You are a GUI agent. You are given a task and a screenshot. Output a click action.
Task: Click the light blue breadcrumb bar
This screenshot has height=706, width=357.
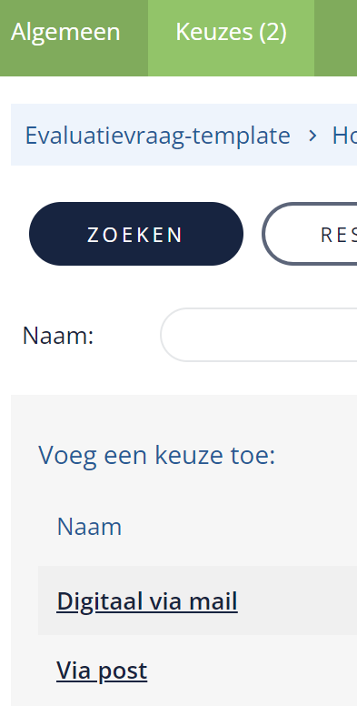[183, 135]
